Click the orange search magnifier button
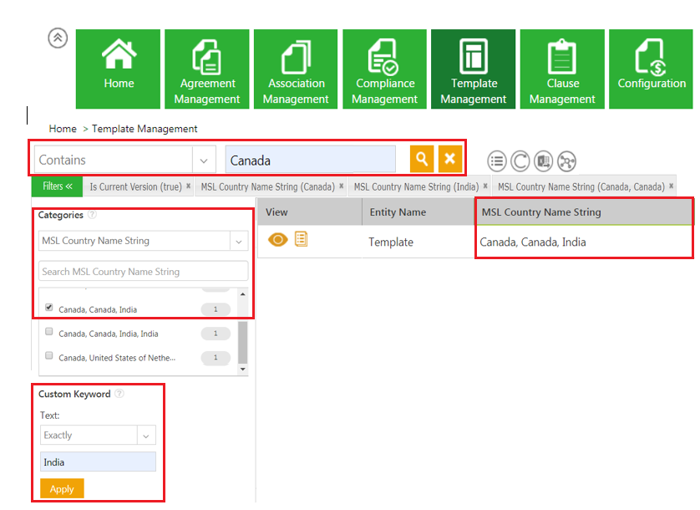Image resolution: width=700 pixels, height=510 pixels. [x=422, y=159]
